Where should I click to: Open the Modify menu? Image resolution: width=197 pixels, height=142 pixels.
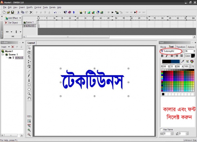pos(30,8)
